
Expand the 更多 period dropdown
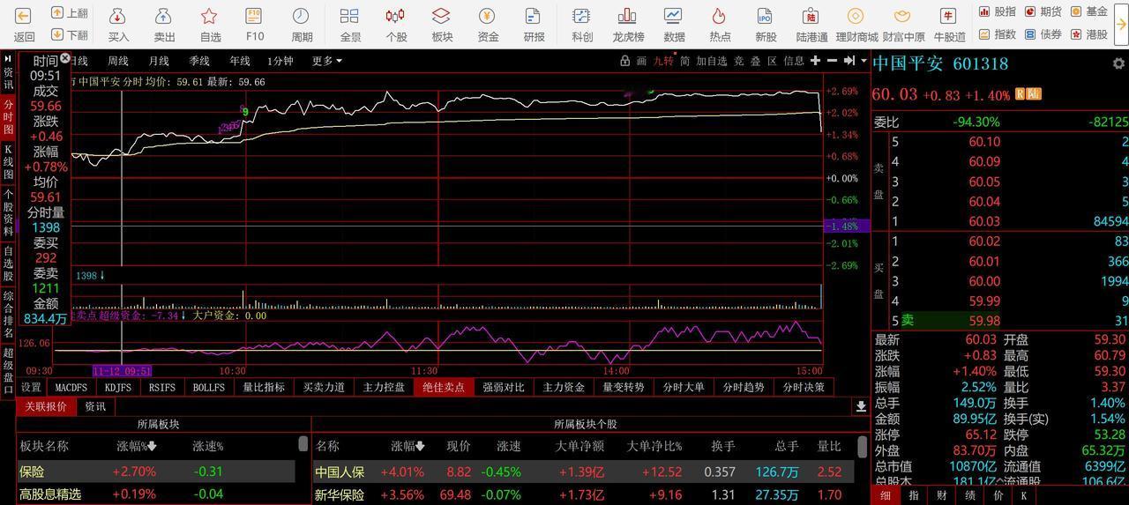click(x=326, y=61)
